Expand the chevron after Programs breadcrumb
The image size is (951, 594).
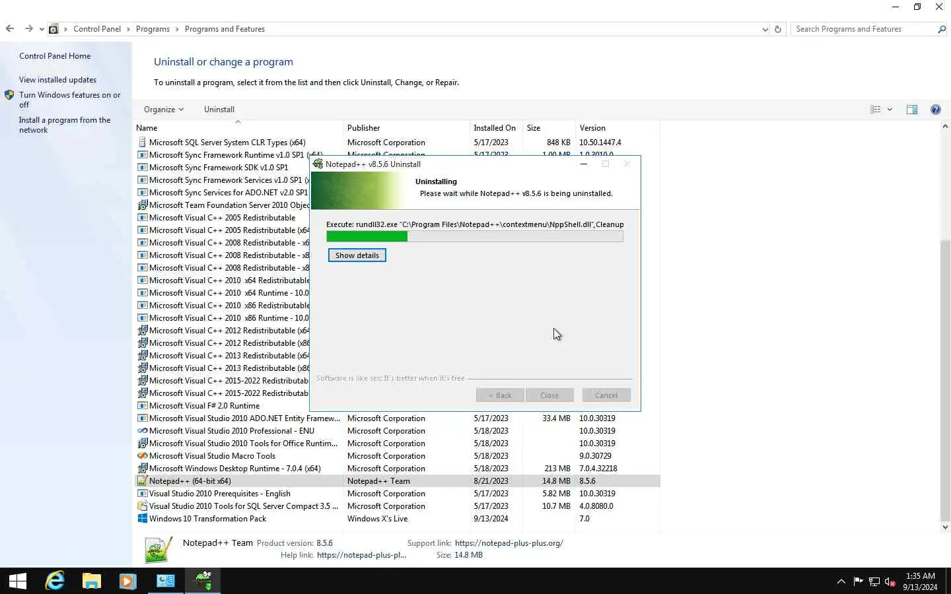[x=177, y=29]
